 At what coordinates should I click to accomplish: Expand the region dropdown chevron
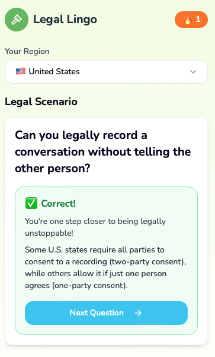tap(193, 72)
